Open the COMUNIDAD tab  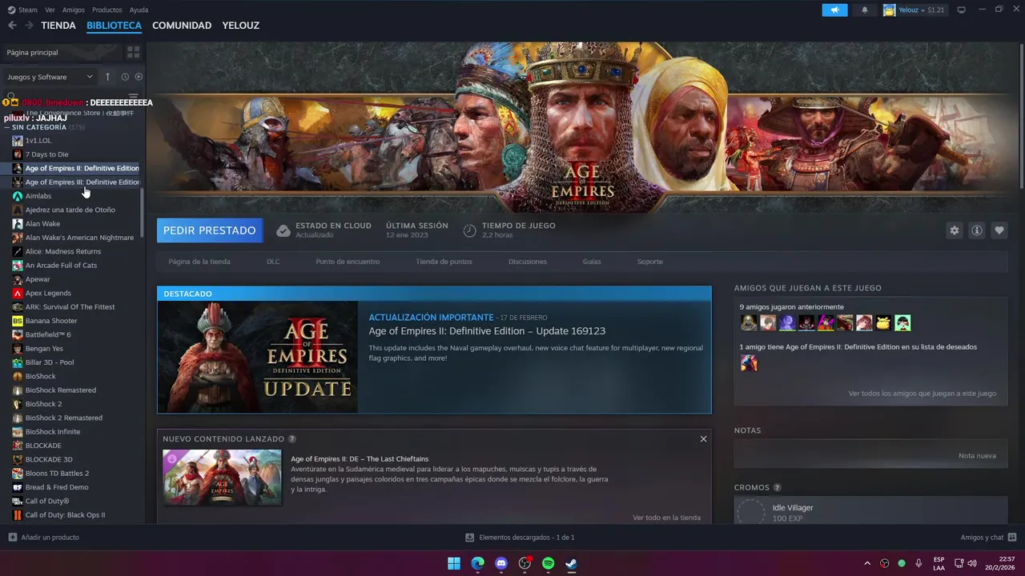coord(182,26)
